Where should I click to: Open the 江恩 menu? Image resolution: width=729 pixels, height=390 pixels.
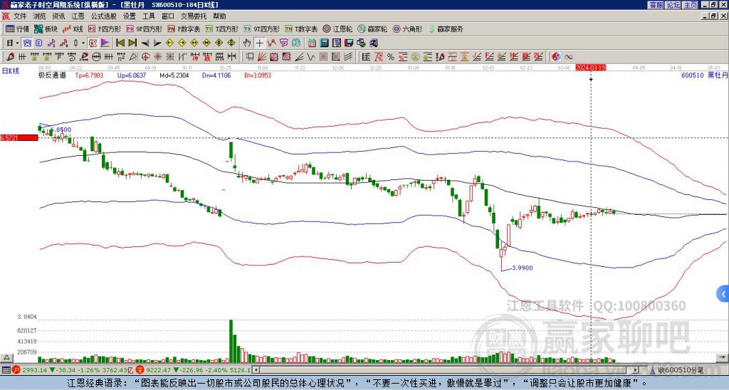click(x=78, y=16)
